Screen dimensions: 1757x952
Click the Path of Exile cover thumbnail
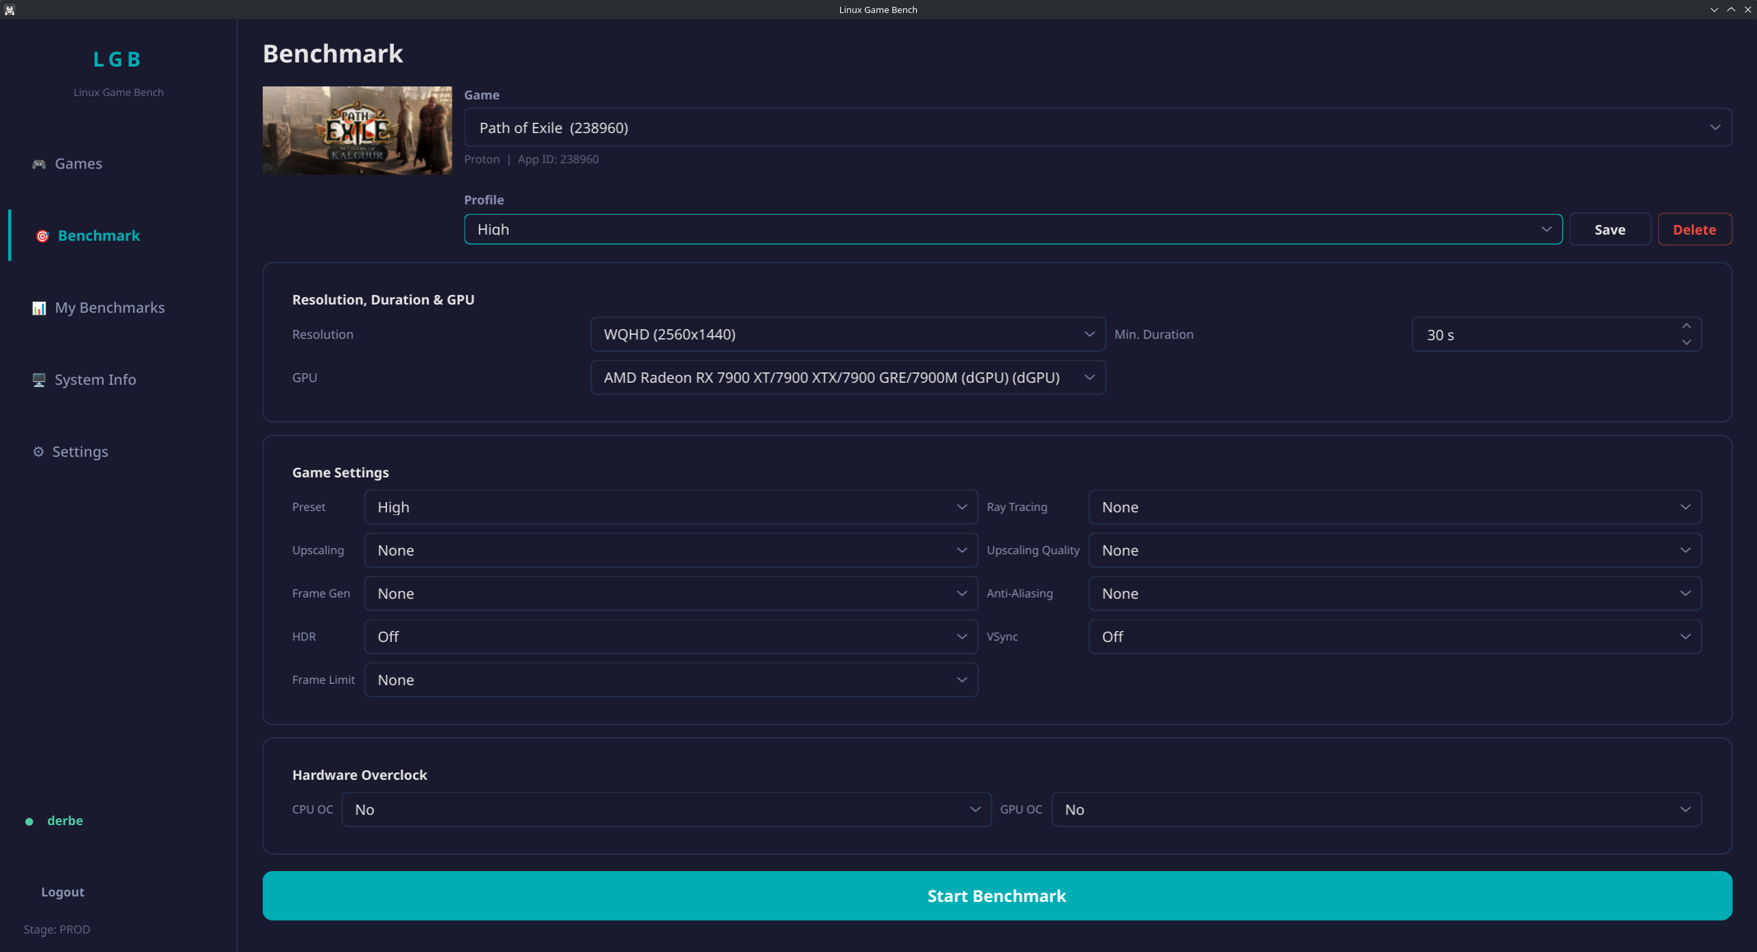click(357, 130)
